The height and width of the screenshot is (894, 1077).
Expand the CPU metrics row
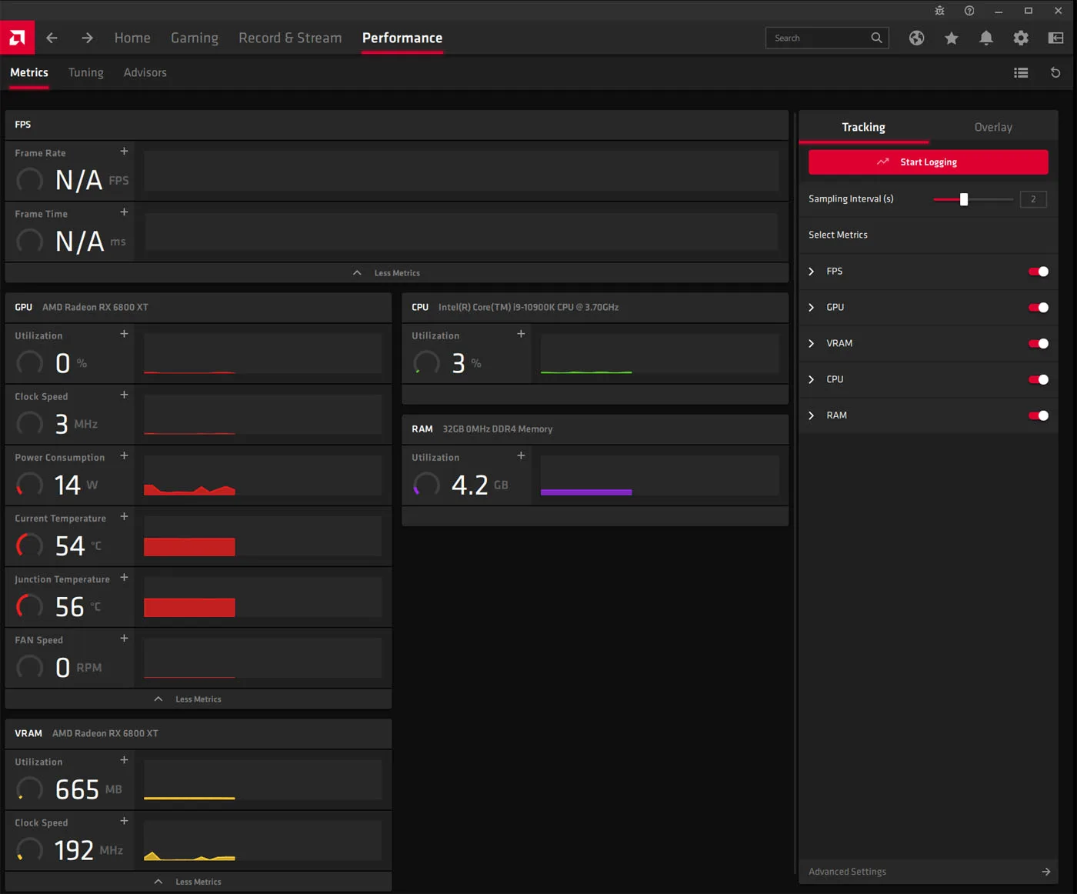[x=811, y=379]
